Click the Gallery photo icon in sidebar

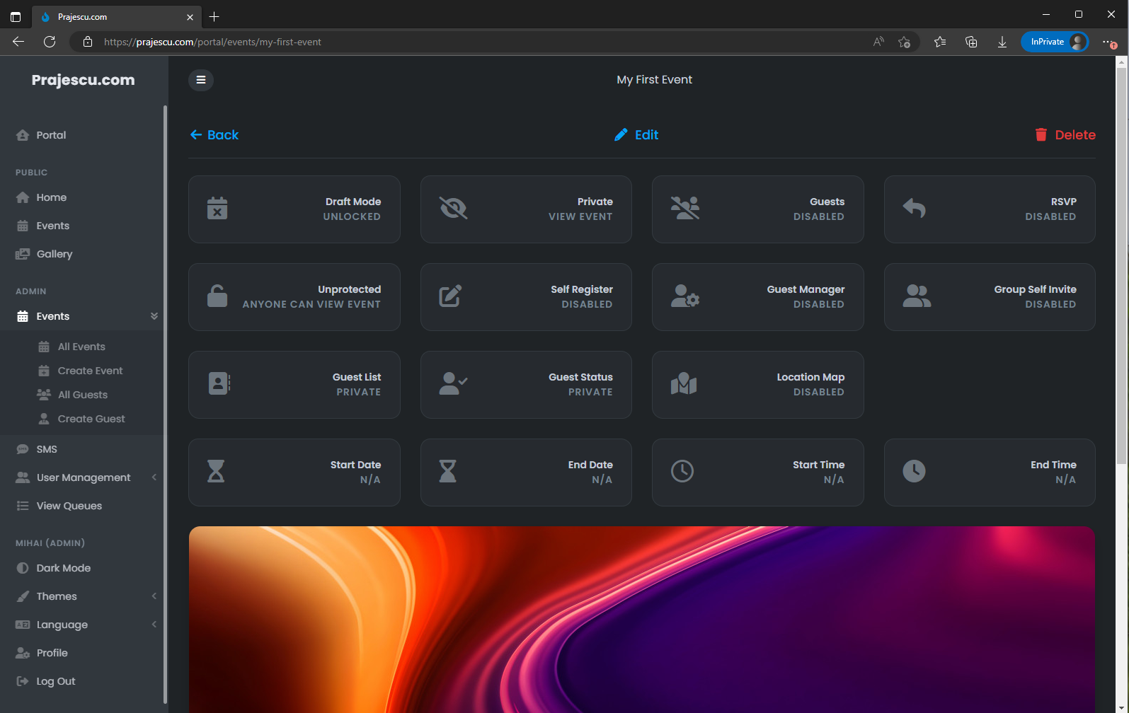coord(23,254)
